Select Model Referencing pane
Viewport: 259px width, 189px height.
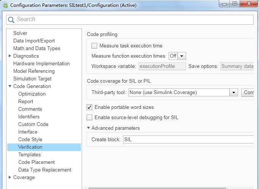point(34,71)
